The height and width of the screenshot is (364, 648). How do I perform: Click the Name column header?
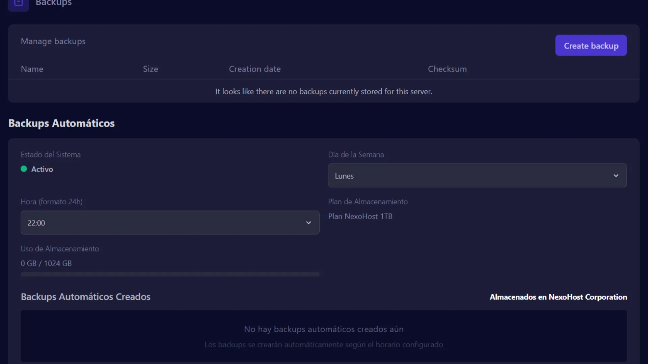coord(32,69)
